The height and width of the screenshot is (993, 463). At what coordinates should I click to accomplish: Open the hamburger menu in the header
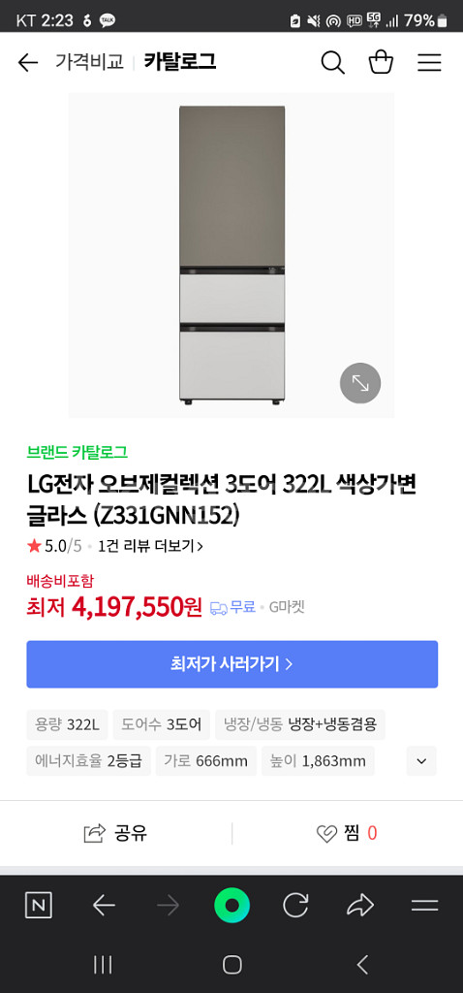point(429,63)
